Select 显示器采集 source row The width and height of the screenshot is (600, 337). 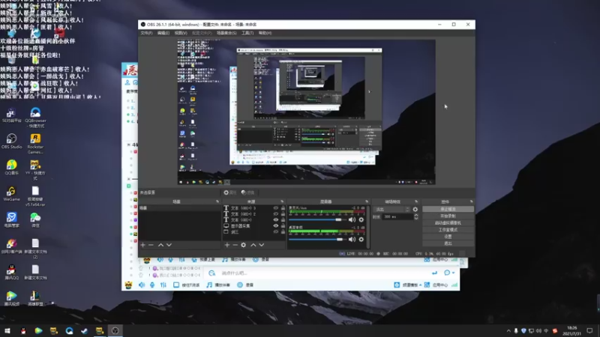tap(254, 226)
